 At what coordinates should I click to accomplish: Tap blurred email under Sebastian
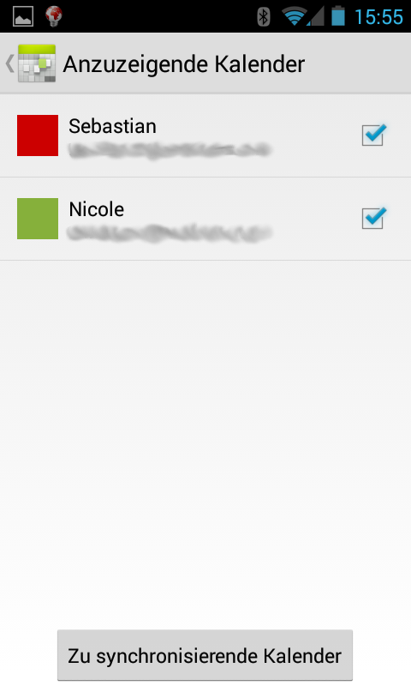(170, 150)
